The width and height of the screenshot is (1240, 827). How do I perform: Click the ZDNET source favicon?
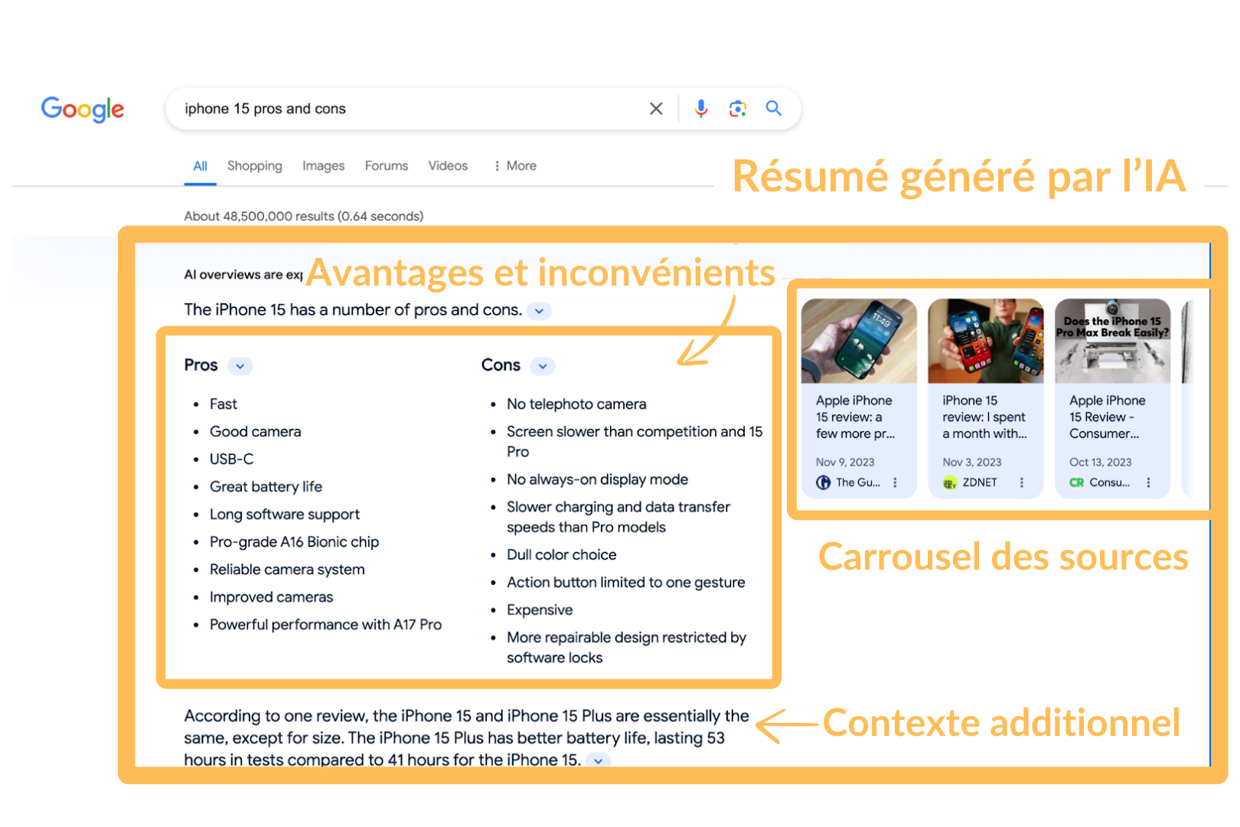coord(950,482)
